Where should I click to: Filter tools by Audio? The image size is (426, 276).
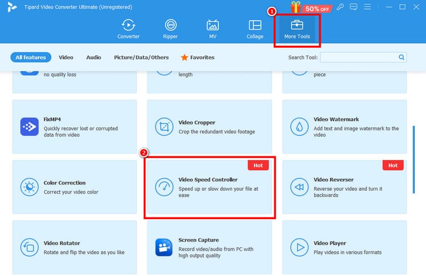[94, 57]
